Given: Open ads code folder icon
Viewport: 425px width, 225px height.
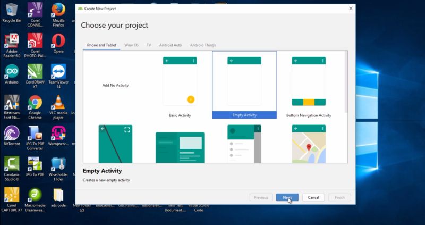Looking at the screenshot, I should coord(58,197).
